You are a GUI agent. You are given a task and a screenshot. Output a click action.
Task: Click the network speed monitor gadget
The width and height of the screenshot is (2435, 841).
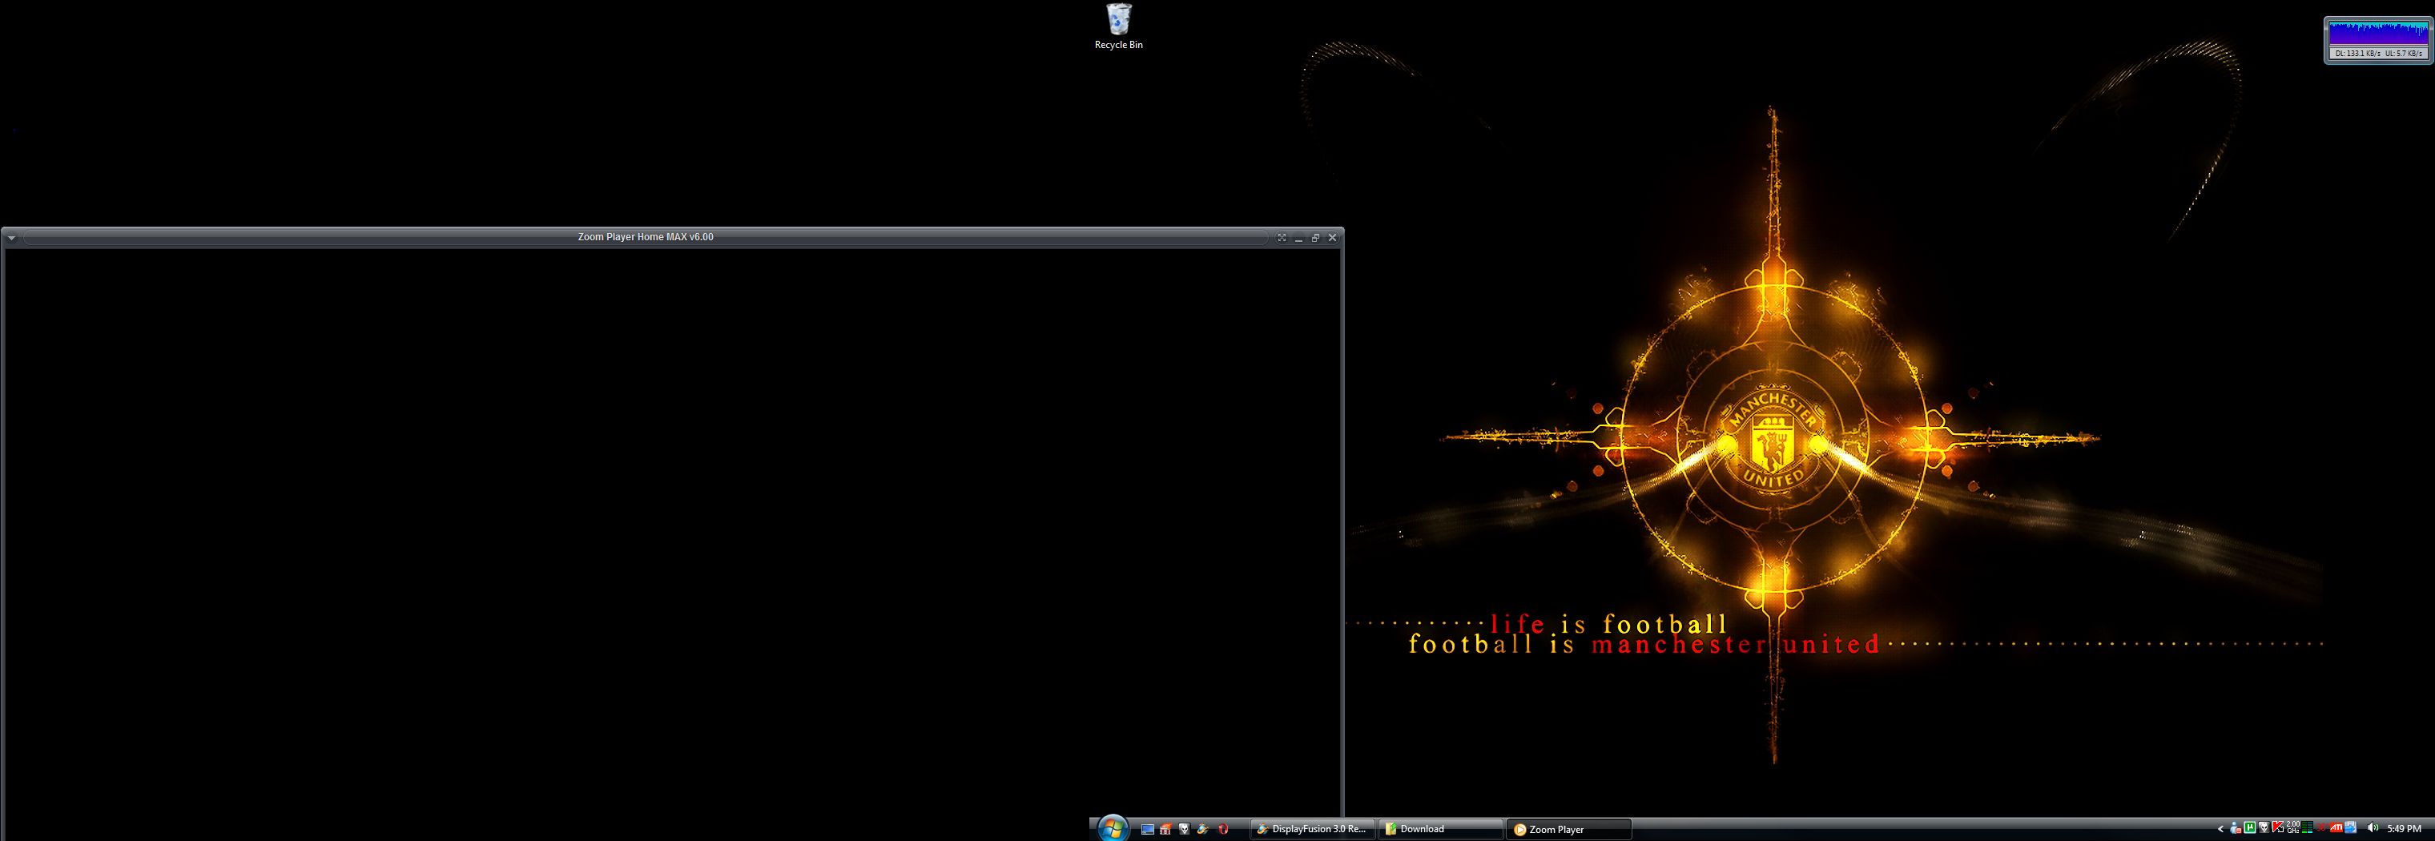point(2377,41)
